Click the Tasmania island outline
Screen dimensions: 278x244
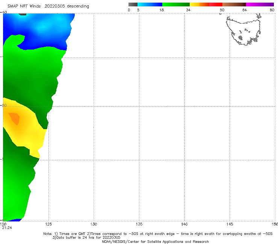[244, 31]
